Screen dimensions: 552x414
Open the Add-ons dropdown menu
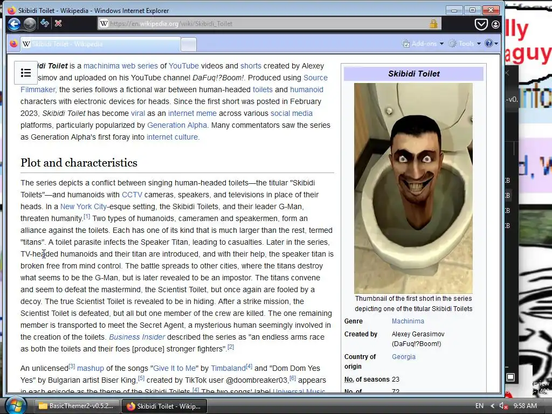(x=423, y=44)
